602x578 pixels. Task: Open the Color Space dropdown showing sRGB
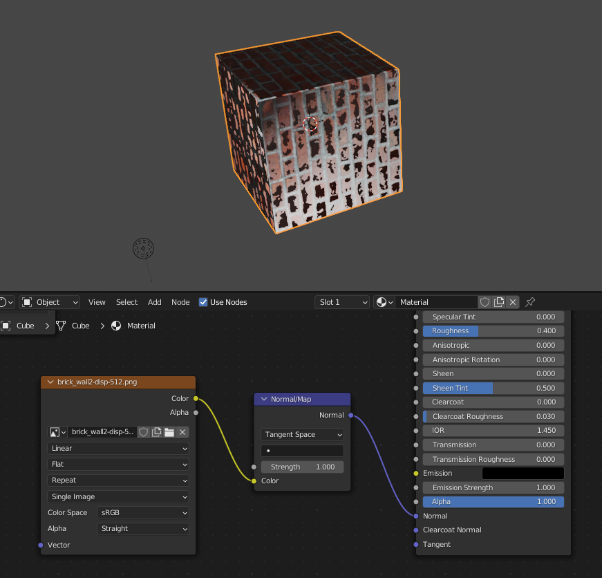click(143, 512)
